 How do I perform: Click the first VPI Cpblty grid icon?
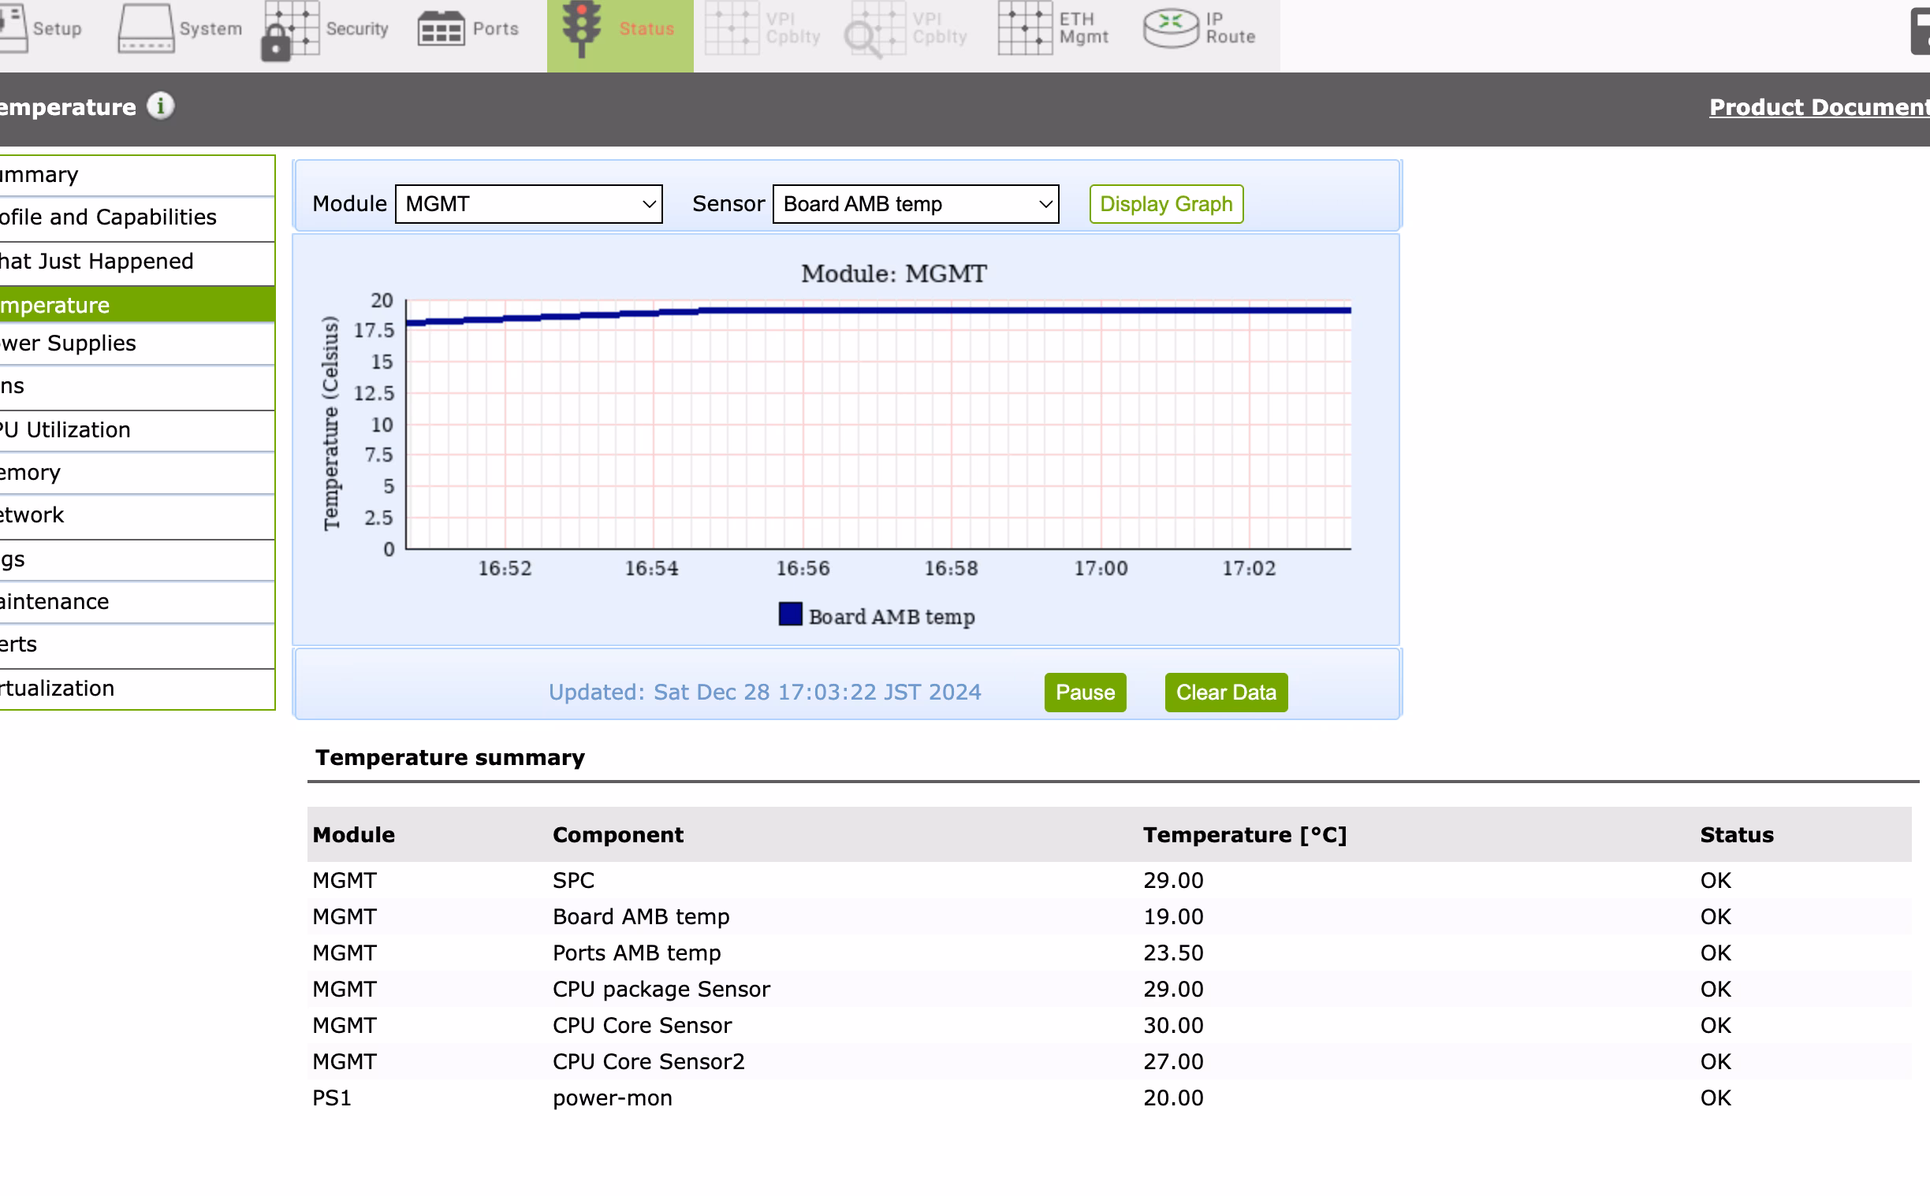coord(732,28)
